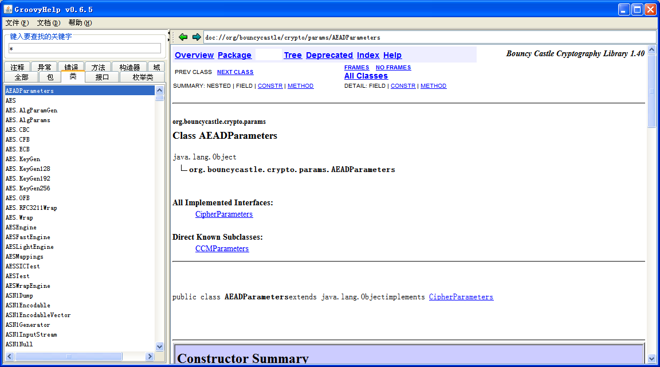The image size is (660, 367).
Task: Click the summary CONSTR link
Action: tap(270, 85)
